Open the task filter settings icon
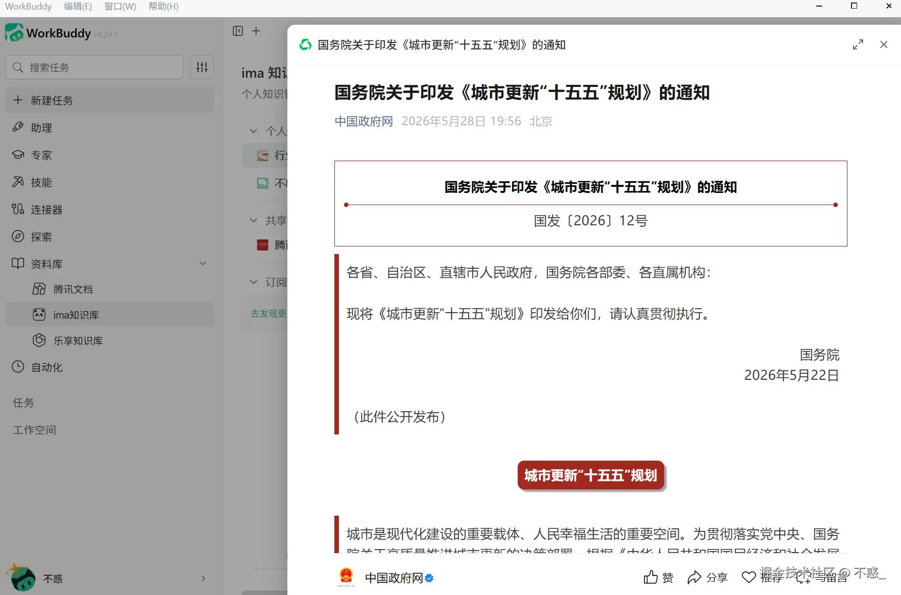Viewport: 901px width, 595px height. coord(202,67)
